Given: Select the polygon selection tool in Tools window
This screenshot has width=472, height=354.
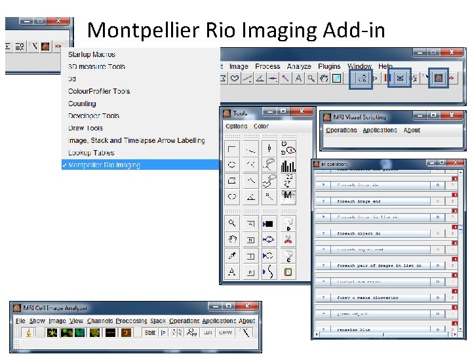Looking at the screenshot, I should pos(232,181).
